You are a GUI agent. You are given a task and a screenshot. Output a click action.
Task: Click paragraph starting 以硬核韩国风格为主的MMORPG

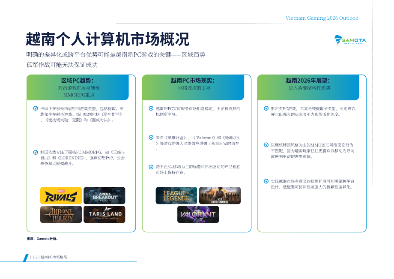click(x=313, y=150)
